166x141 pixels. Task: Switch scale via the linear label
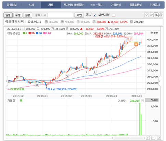tap(154, 33)
